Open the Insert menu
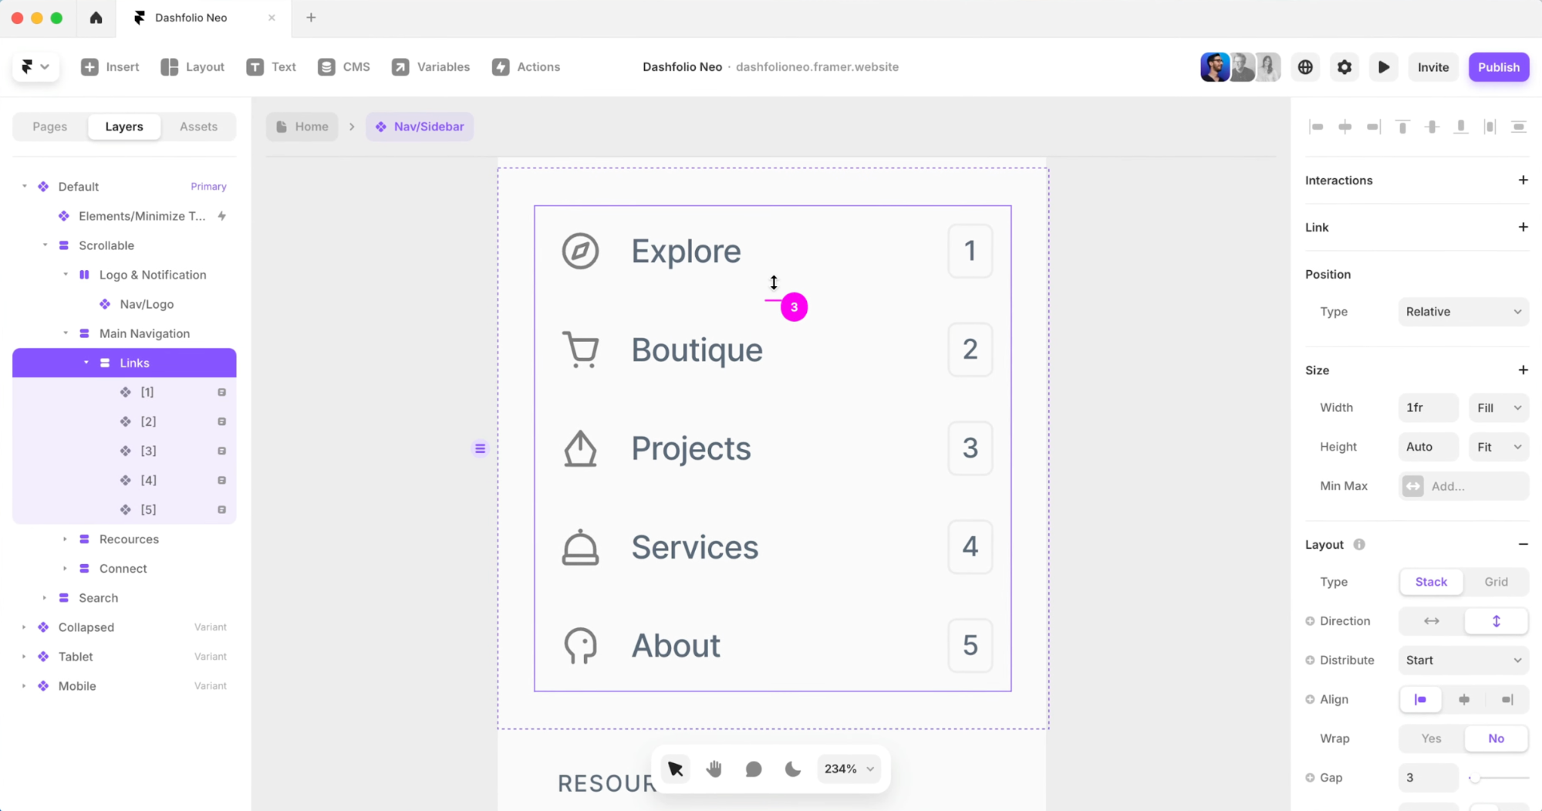This screenshot has height=811, width=1542. pyautogui.click(x=110, y=67)
